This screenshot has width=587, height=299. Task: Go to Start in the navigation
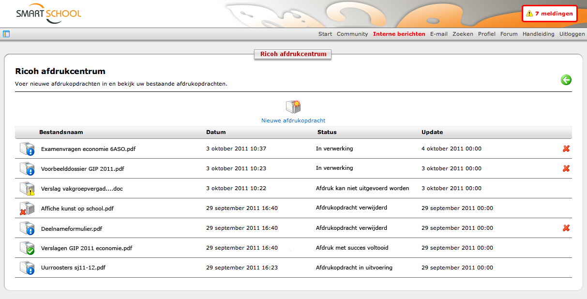coord(325,34)
